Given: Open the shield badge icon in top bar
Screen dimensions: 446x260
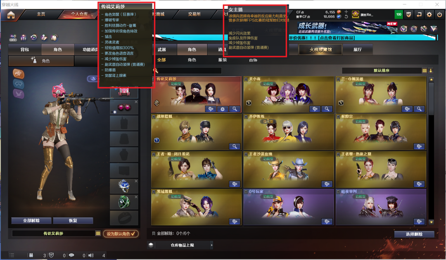Looking at the screenshot, I should click(408, 14).
